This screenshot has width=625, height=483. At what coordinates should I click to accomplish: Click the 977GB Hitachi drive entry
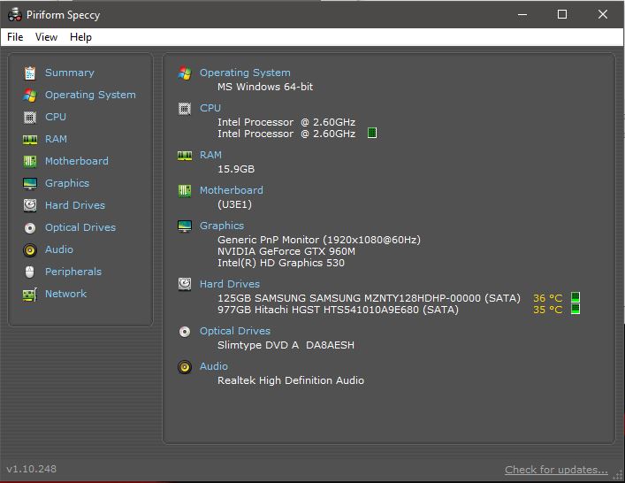coord(338,310)
